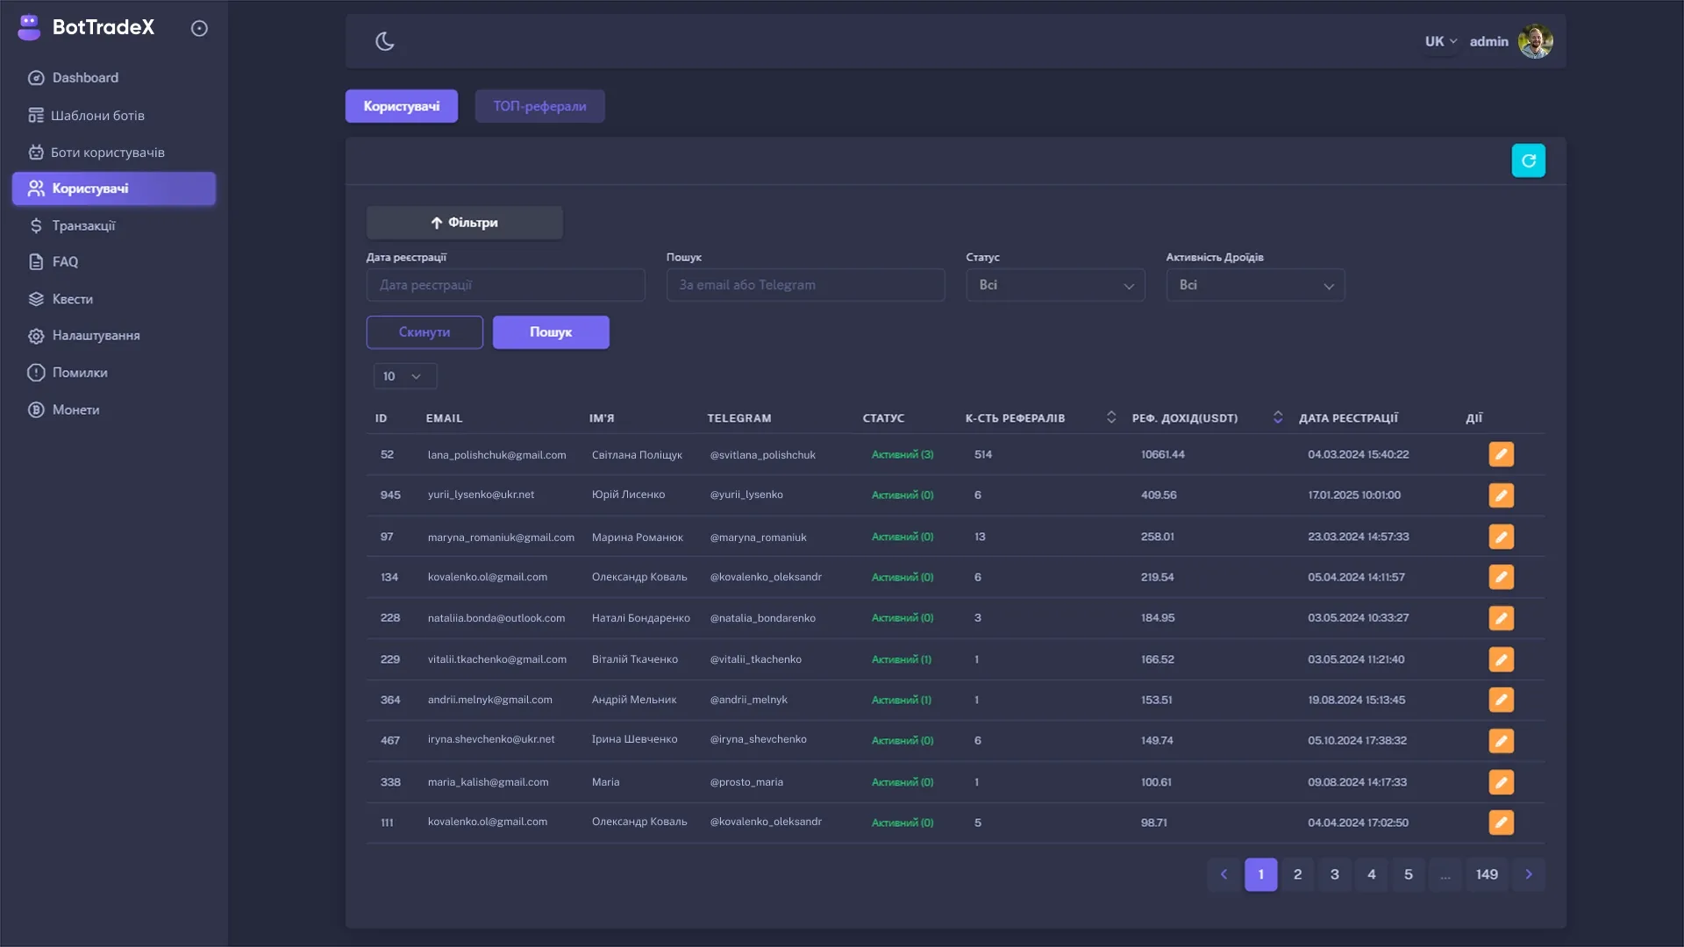Open the Квести sidebar icon

(35, 298)
